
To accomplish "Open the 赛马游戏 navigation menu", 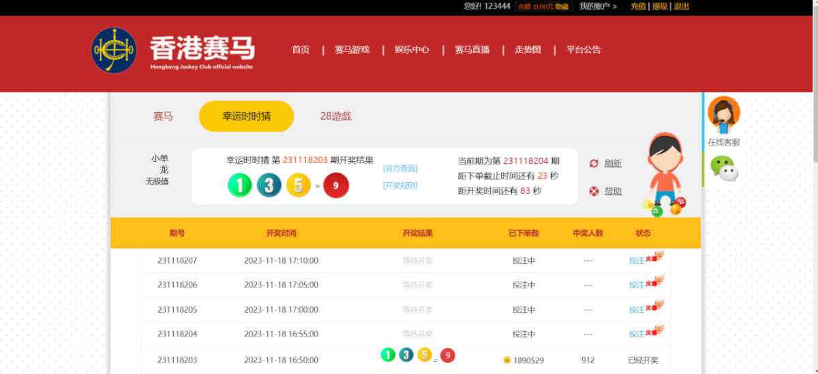I will (352, 50).
